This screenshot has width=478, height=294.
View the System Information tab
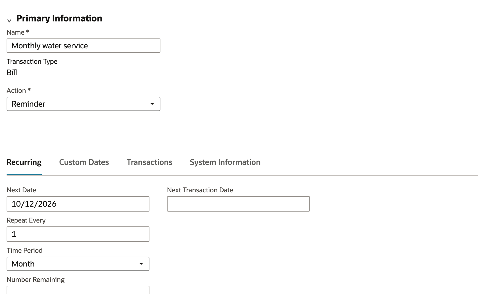coord(225,162)
